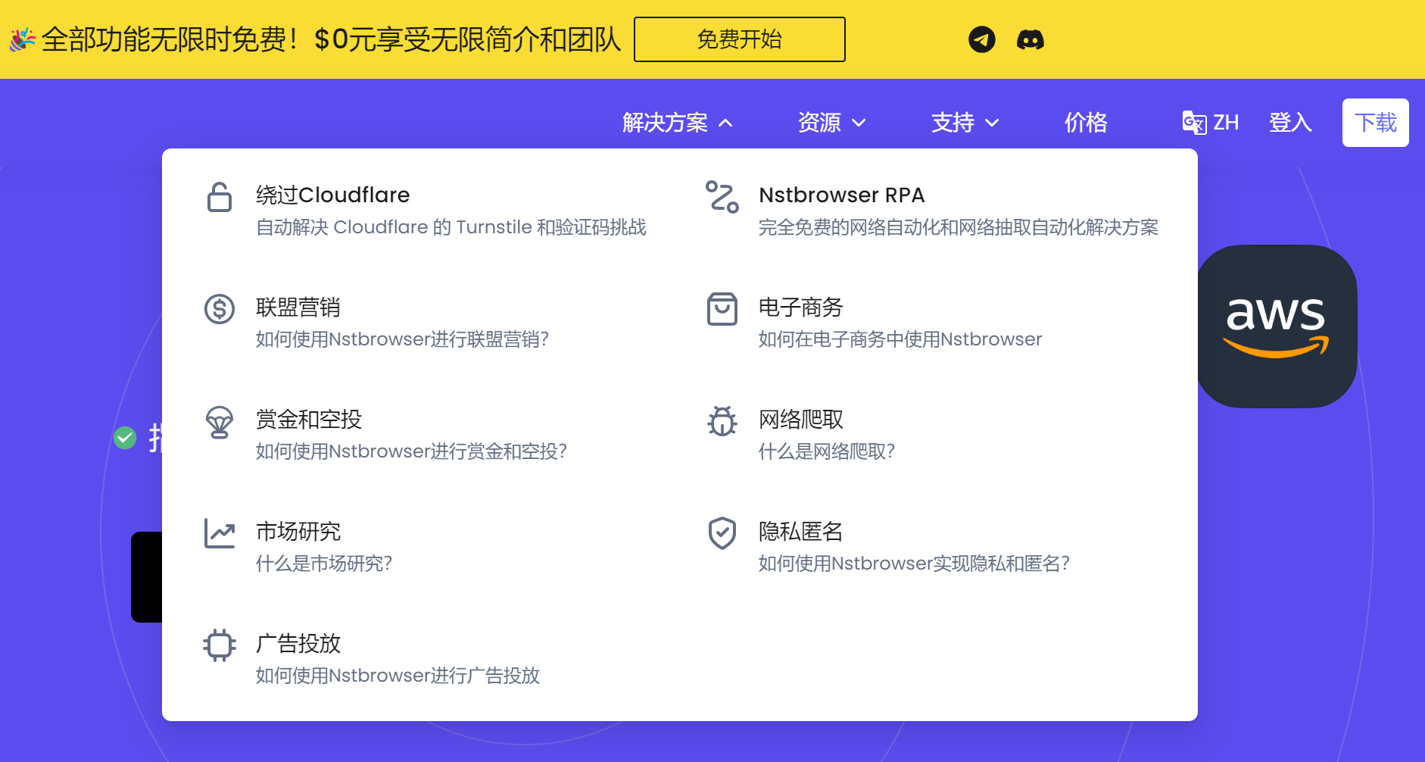1425x762 pixels.
Task: Click description 如何使用Nstbrowser进行广告投放
Action: [398, 676]
